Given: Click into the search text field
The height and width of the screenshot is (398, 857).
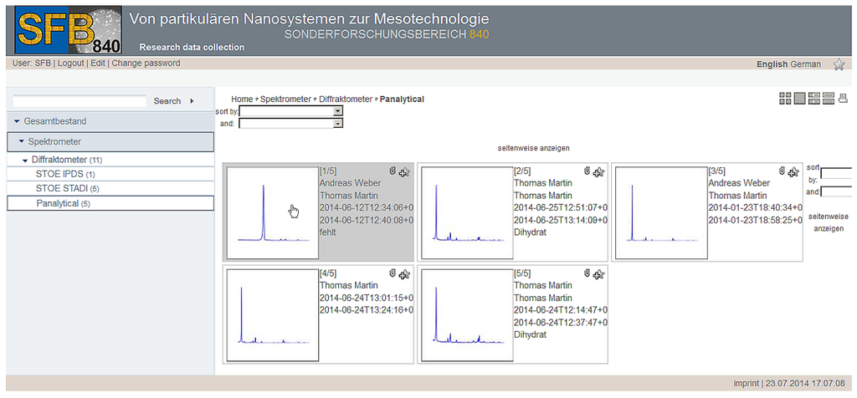Looking at the screenshot, I should [x=80, y=101].
